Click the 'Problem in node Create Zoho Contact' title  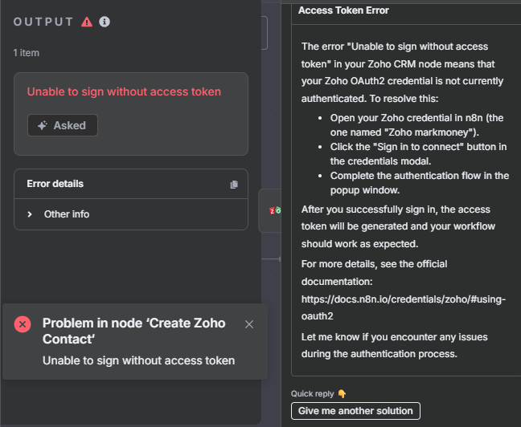click(x=134, y=331)
